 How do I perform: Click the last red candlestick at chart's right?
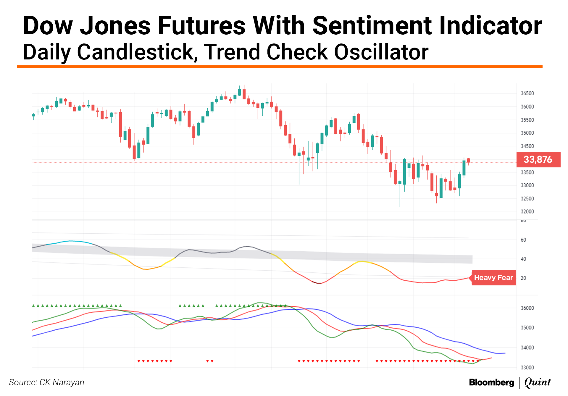tap(469, 160)
